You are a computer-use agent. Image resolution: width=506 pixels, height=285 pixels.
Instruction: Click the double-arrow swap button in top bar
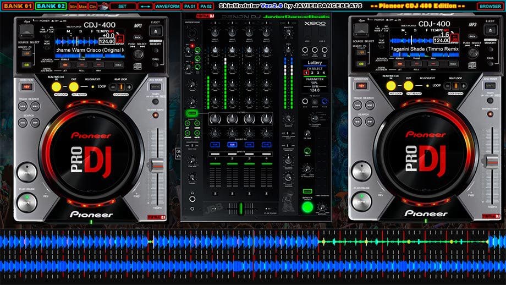[145, 7]
